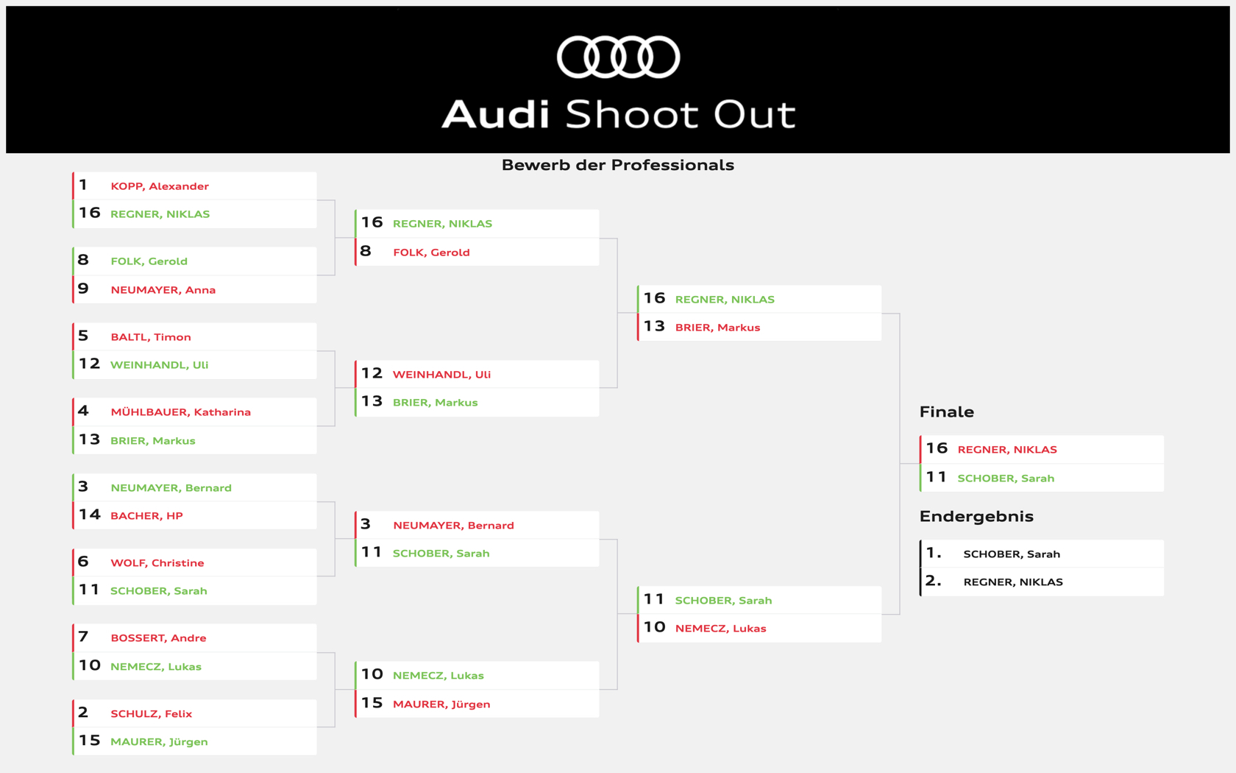The width and height of the screenshot is (1236, 773).
Task: Click NEMECZ, Lukas in semifinal bracket
Action: pyautogui.click(x=759, y=628)
